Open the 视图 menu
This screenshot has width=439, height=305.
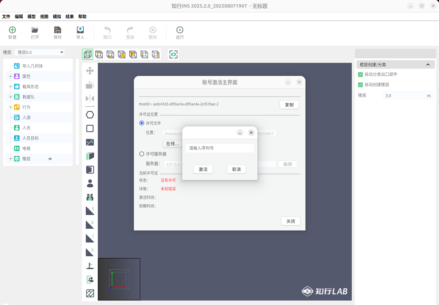coord(44,16)
